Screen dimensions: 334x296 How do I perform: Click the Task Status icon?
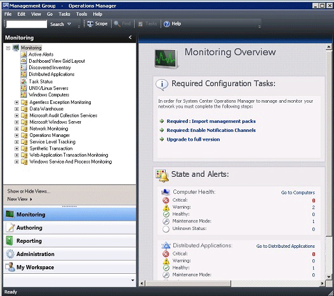click(23, 81)
